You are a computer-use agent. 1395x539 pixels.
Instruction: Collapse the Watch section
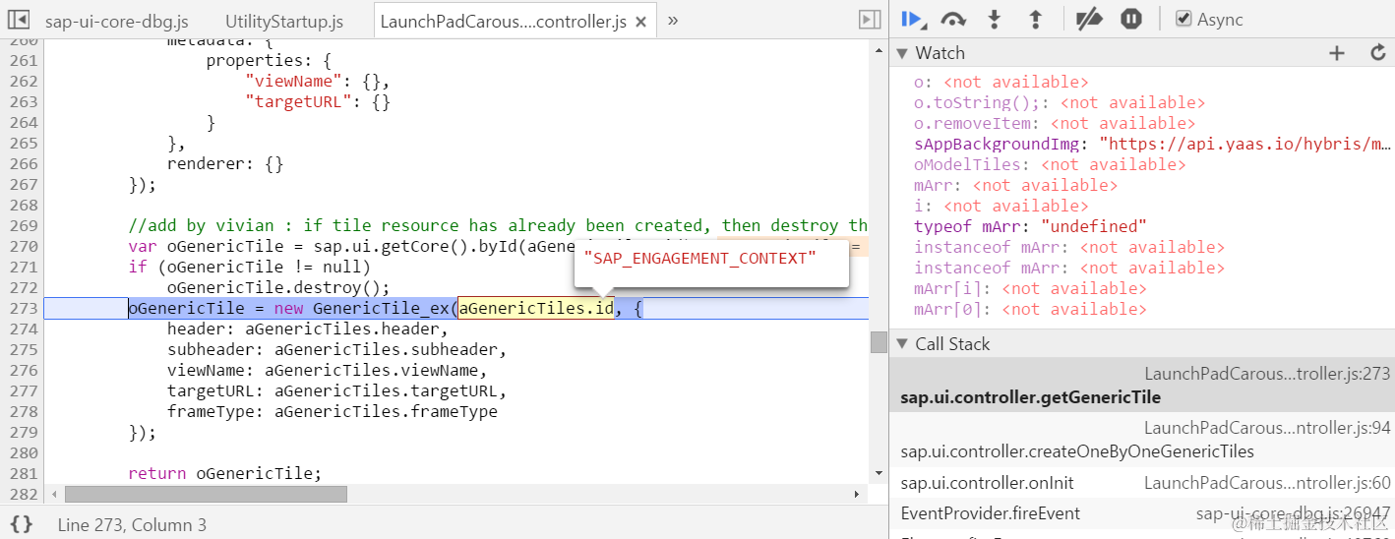click(902, 53)
